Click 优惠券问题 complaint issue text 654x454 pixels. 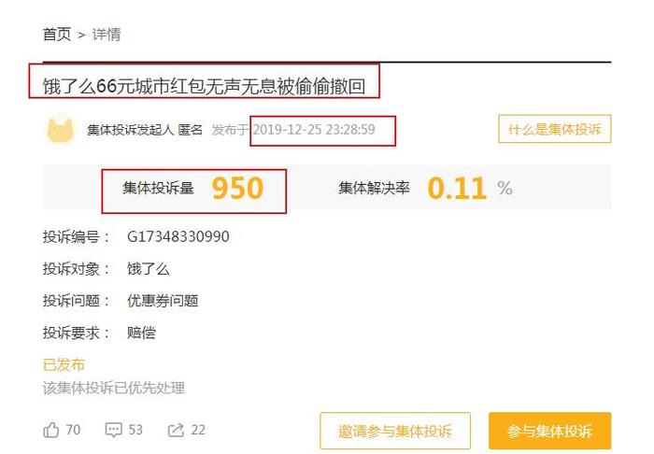click(163, 301)
